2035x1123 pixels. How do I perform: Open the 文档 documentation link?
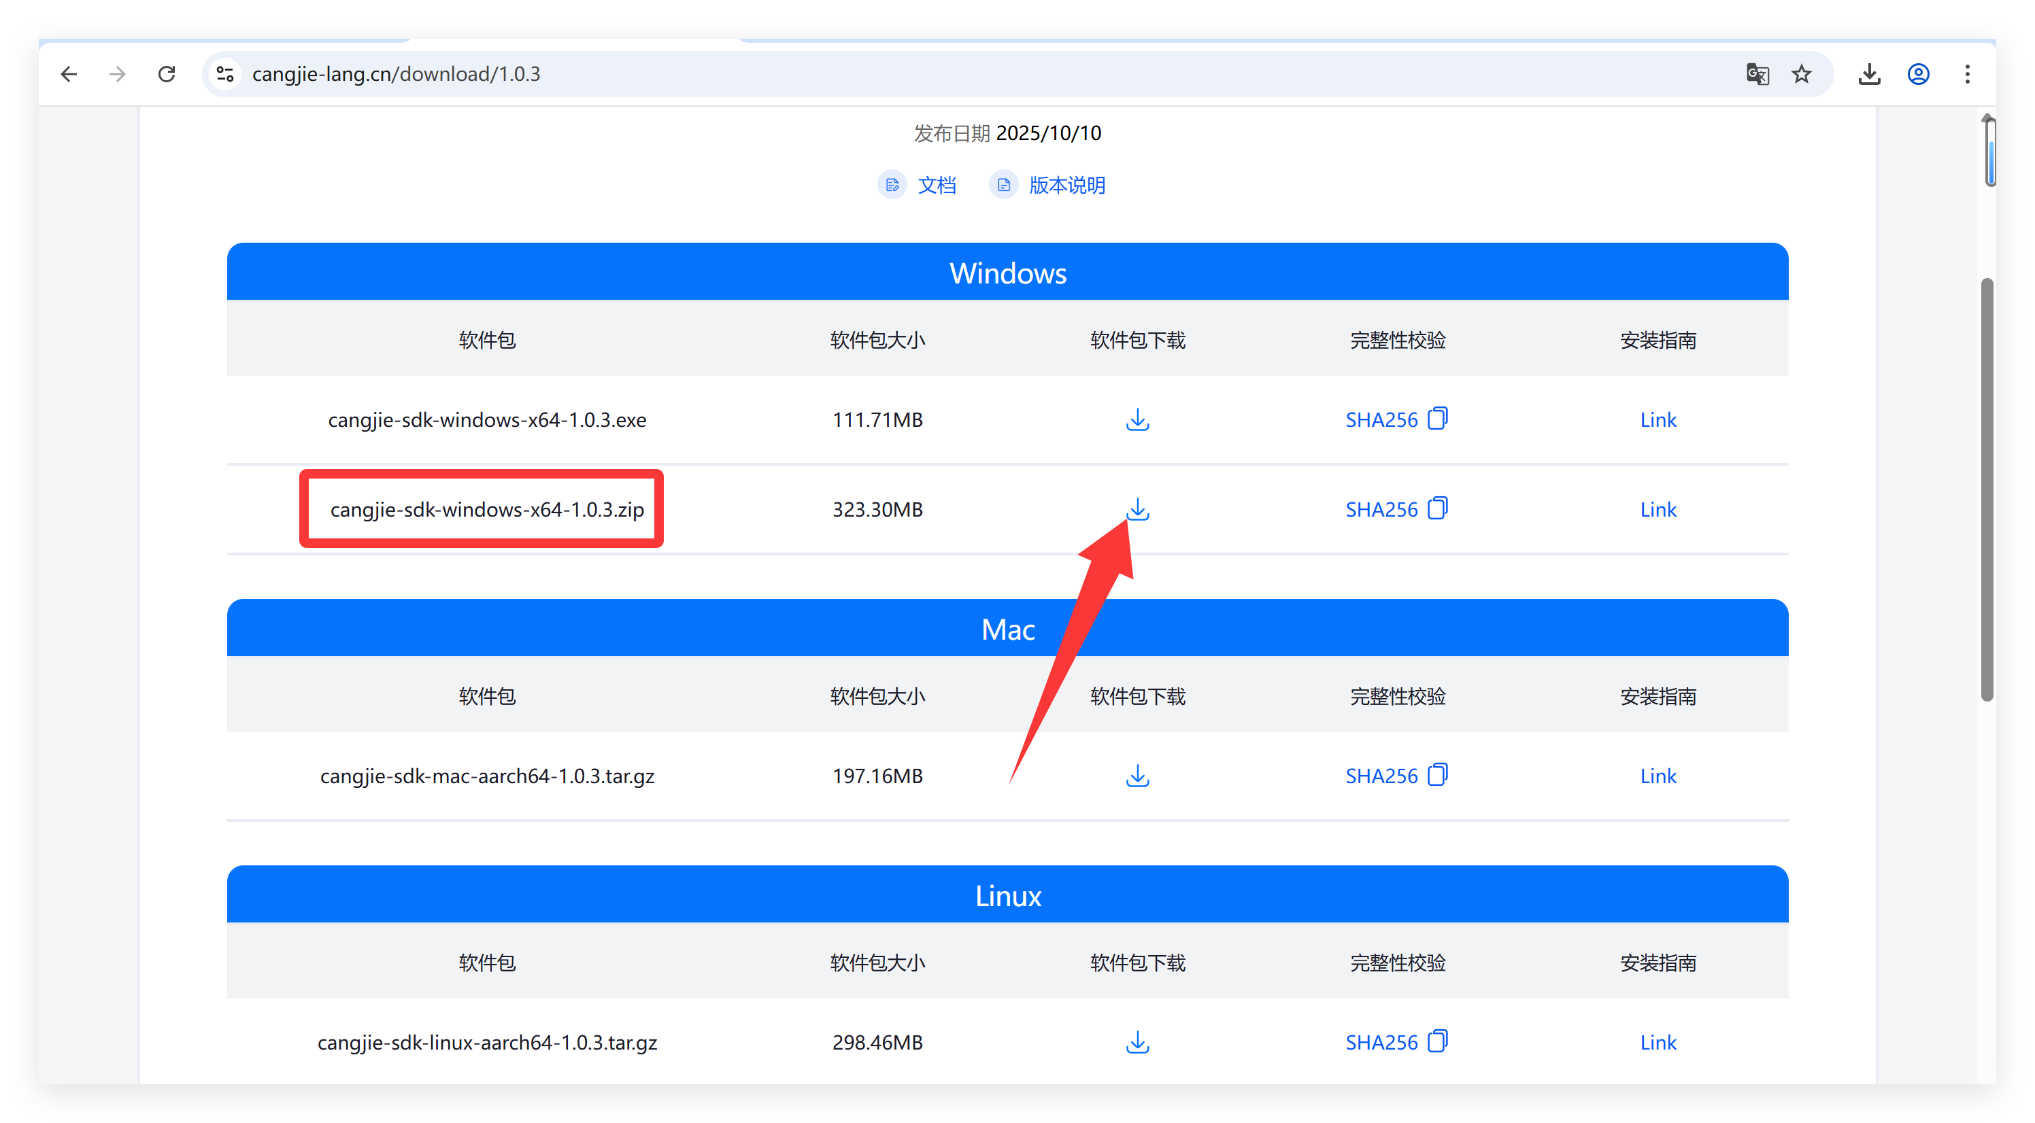(x=936, y=186)
